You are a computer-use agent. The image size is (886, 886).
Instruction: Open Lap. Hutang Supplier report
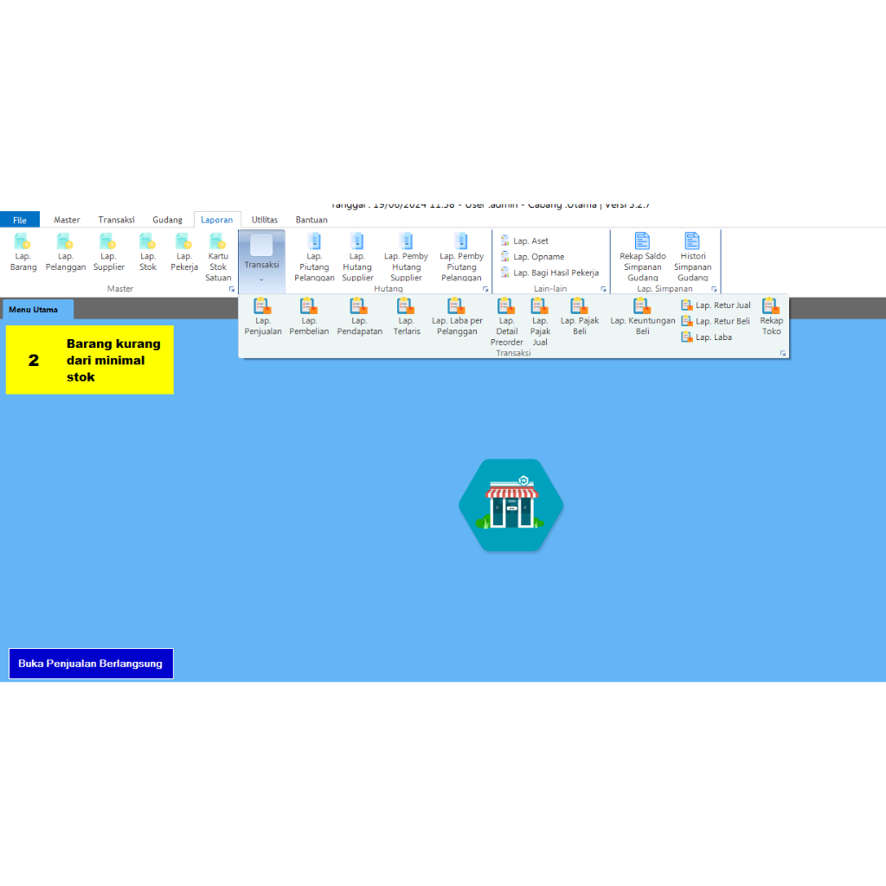click(357, 257)
